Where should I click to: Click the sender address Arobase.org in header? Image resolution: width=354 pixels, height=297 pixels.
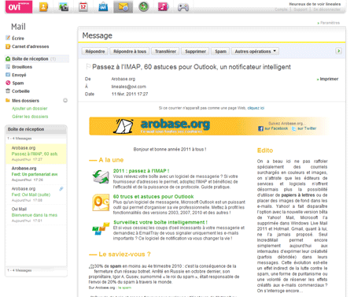(x=124, y=79)
